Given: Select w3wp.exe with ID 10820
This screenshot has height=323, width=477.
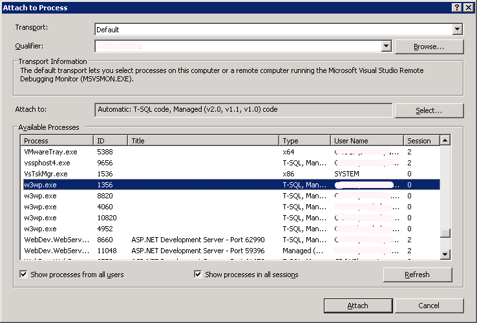Looking at the screenshot, I should pos(231,218).
